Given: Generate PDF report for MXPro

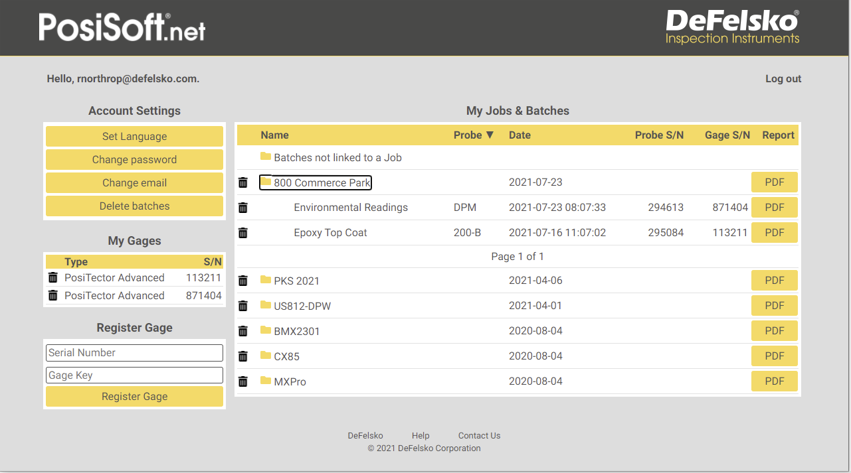Looking at the screenshot, I should [775, 381].
